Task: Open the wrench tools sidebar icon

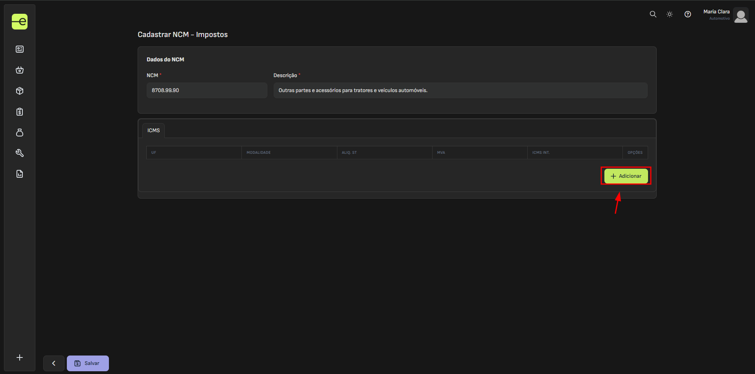Action: [x=20, y=153]
